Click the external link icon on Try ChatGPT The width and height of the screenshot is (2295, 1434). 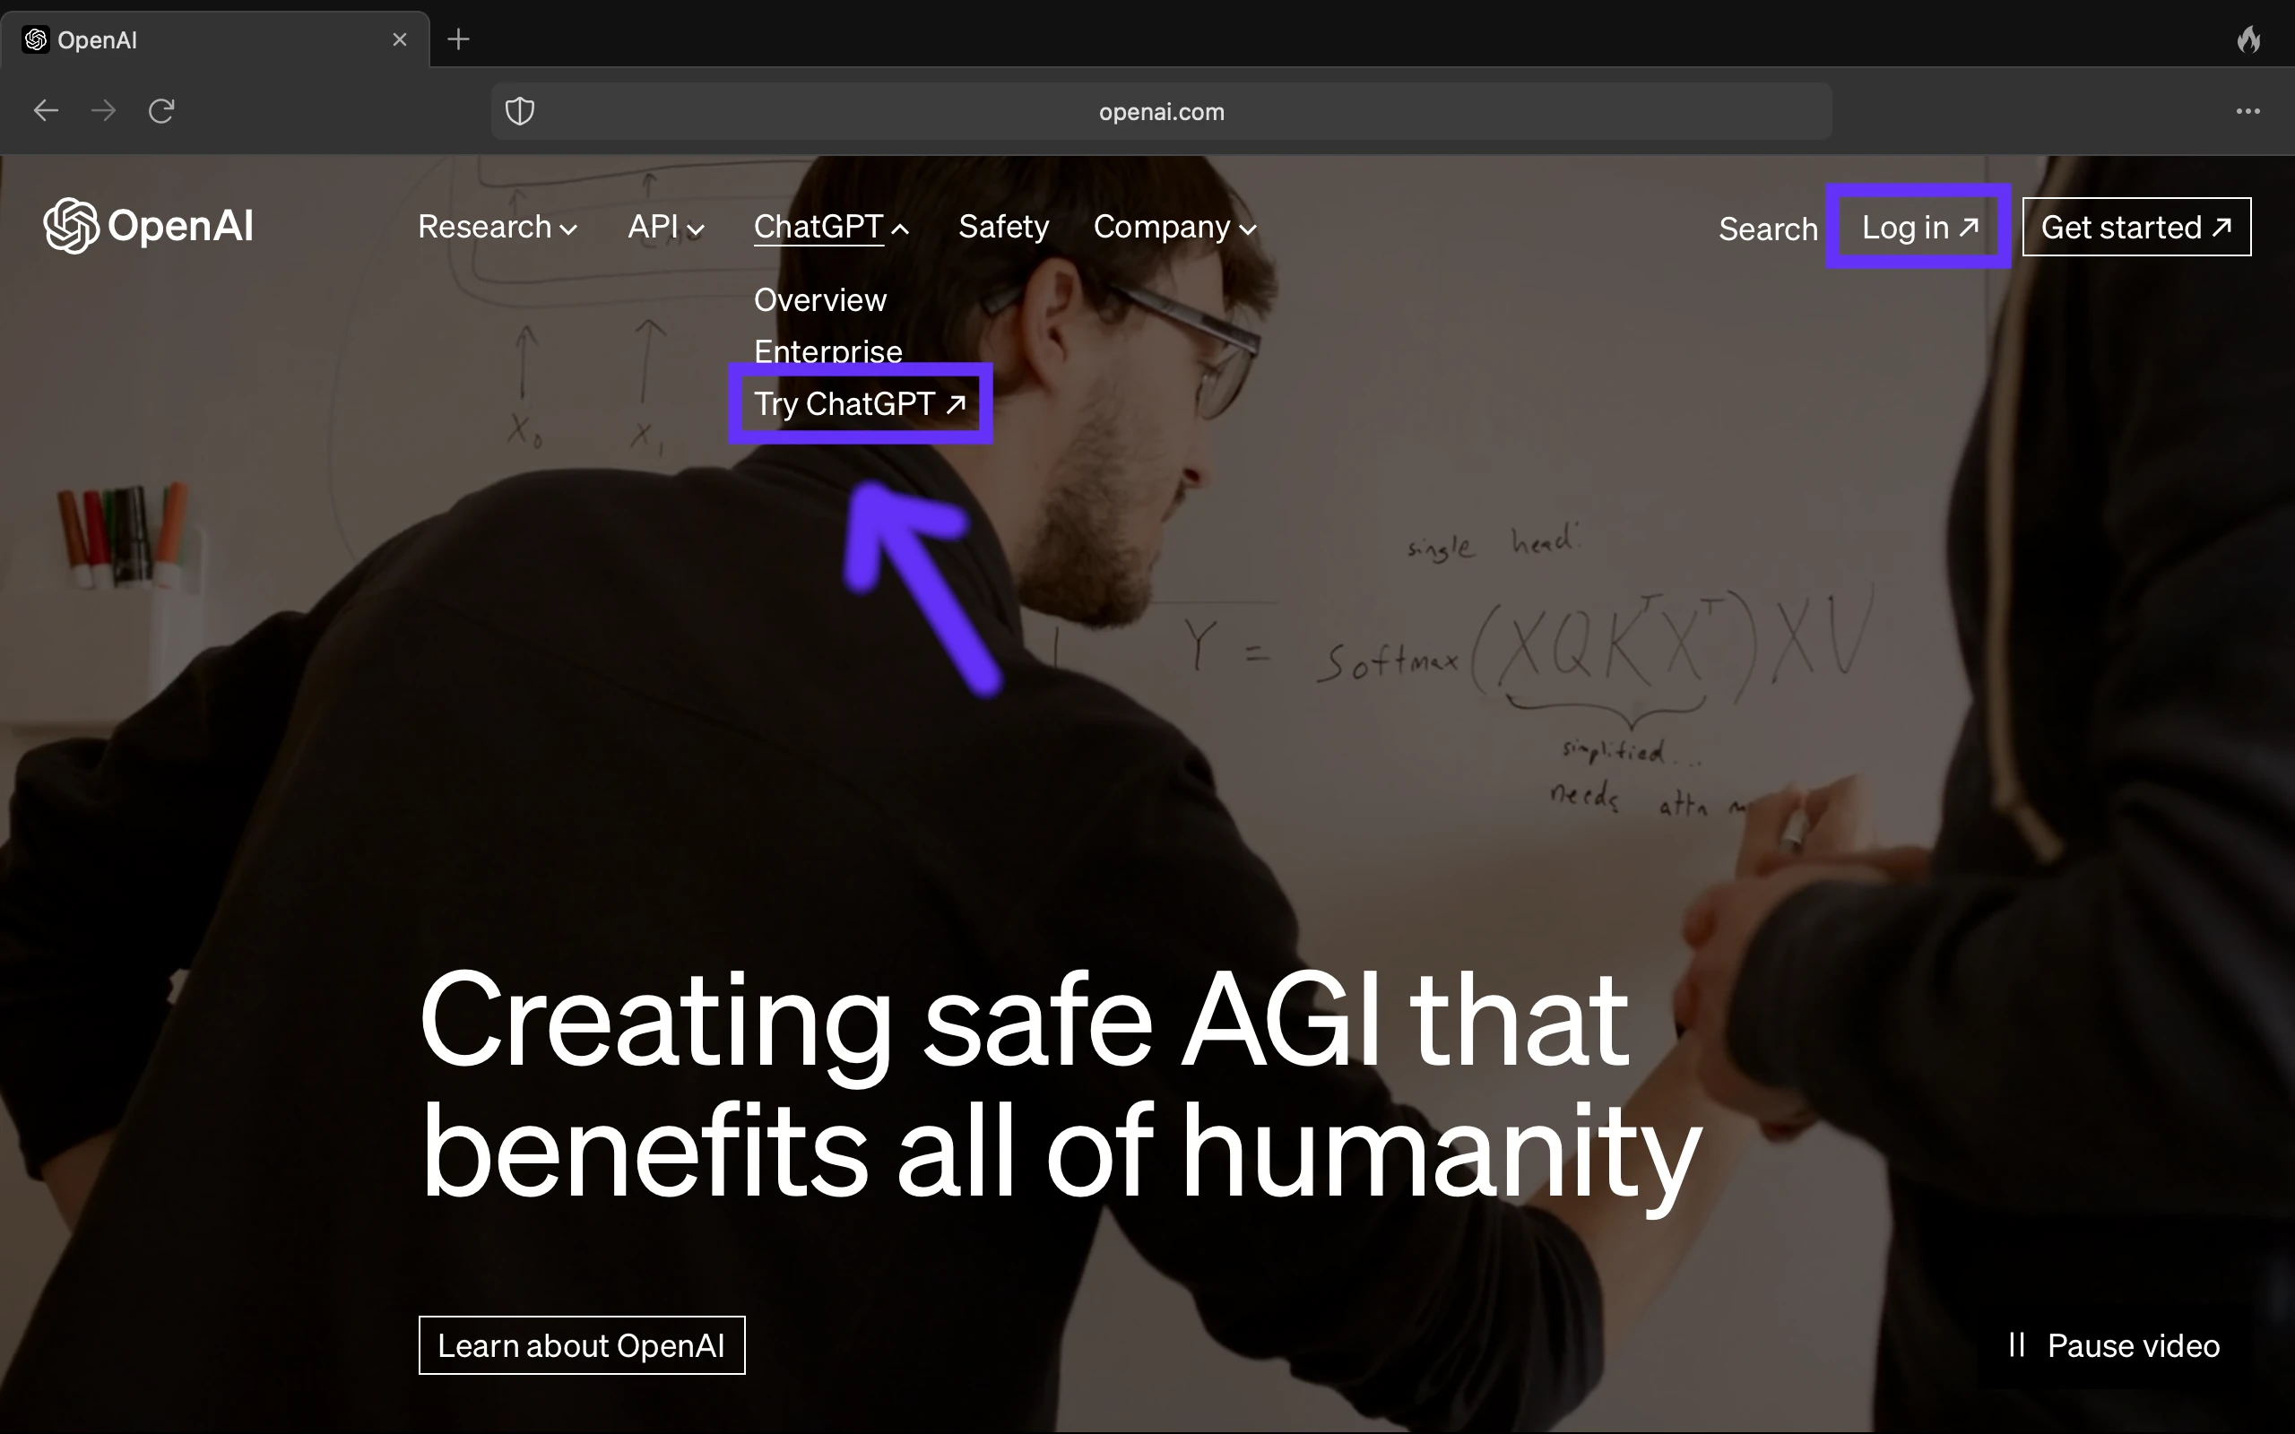(955, 403)
